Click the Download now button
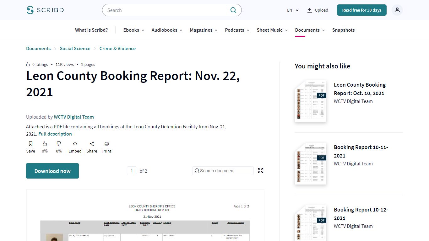The image size is (429, 241). pyautogui.click(x=52, y=171)
